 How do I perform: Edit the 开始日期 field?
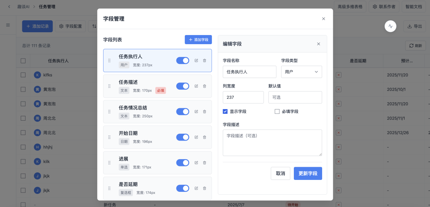pyautogui.click(x=196, y=137)
